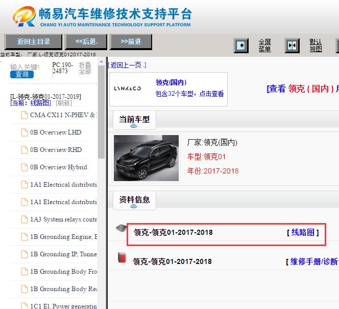The width and height of the screenshot is (339, 309).
Task: Click 包含32个车型，点击查看 link
Action: (189, 94)
